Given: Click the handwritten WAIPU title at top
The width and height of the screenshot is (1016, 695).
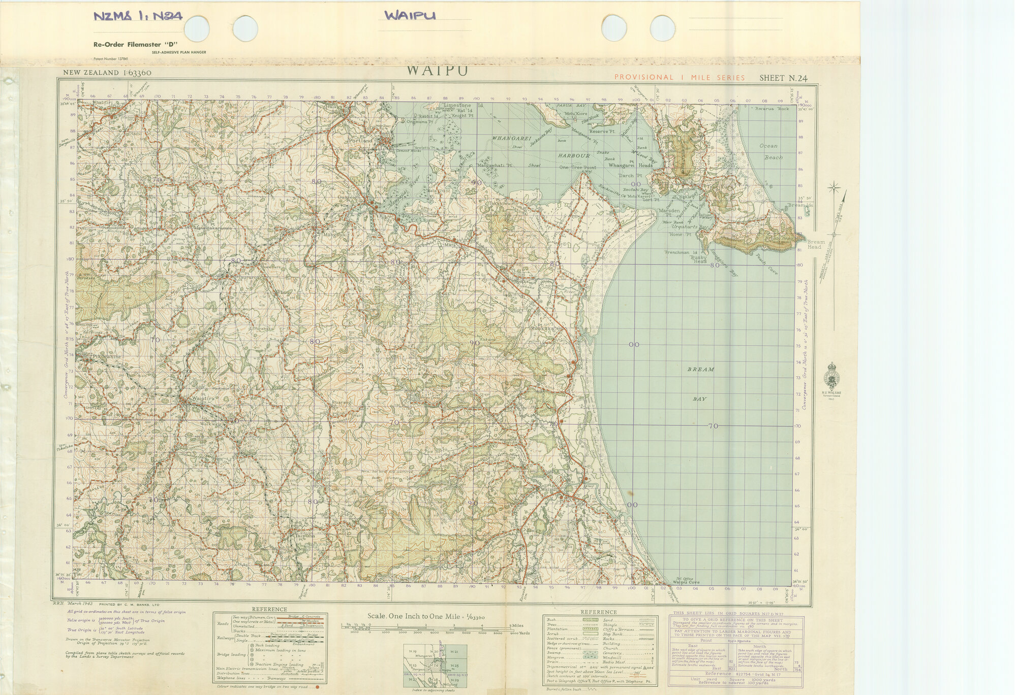Looking at the screenshot, I should [409, 15].
